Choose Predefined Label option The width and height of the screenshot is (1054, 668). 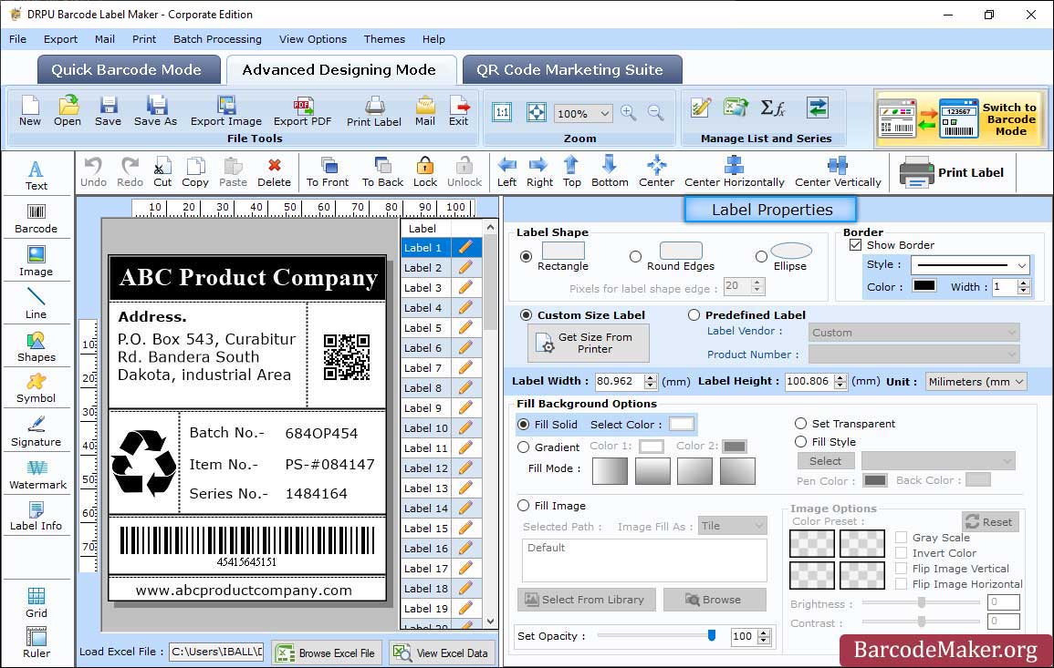pyautogui.click(x=693, y=315)
